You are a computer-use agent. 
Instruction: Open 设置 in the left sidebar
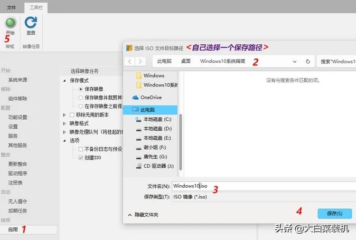pyautogui.click(x=13, y=127)
